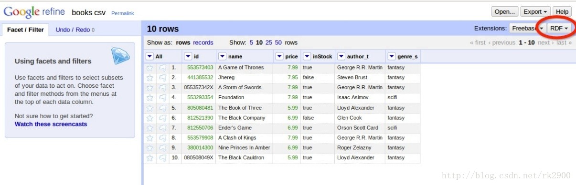Open the inStock column dropdown menu
Viewport: 576px width, 185px height.
tap(307, 56)
